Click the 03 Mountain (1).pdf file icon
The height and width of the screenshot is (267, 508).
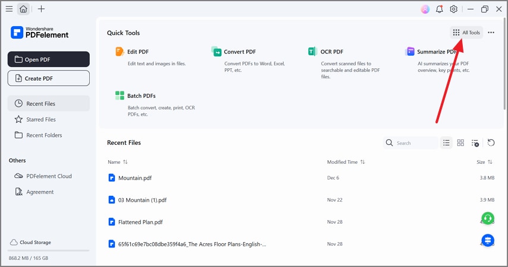111,200
